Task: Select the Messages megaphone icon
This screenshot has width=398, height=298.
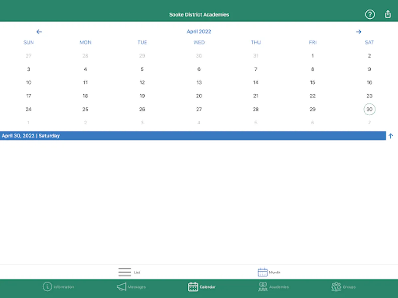Action: pos(121,287)
